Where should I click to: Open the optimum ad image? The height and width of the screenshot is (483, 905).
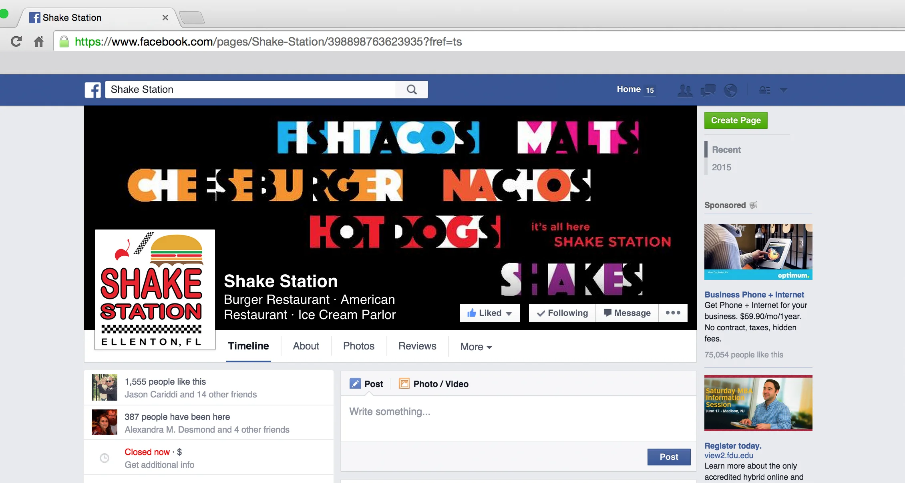click(758, 252)
